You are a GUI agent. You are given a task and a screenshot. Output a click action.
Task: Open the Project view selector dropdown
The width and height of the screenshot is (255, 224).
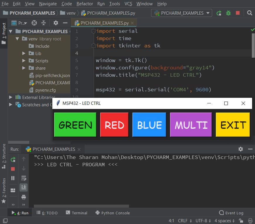click(x=19, y=23)
